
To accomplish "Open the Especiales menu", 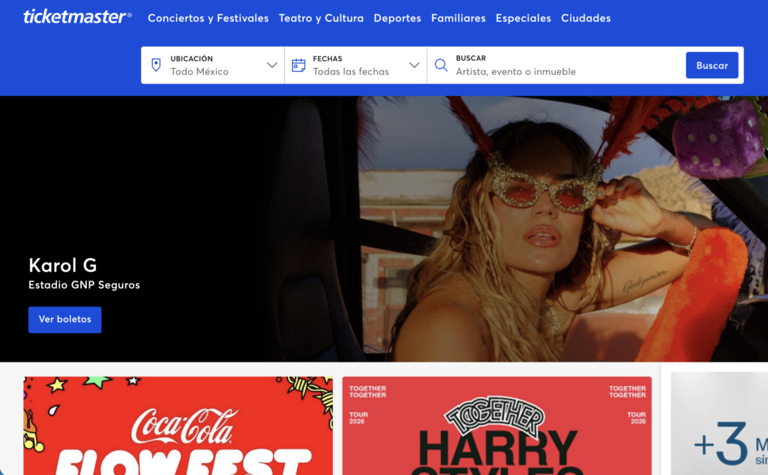I will [x=523, y=18].
